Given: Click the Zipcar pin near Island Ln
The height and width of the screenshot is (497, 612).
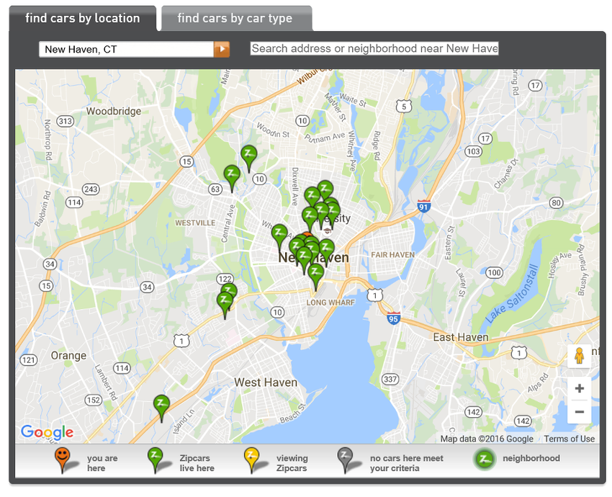Looking at the screenshot, I should 161,405.
